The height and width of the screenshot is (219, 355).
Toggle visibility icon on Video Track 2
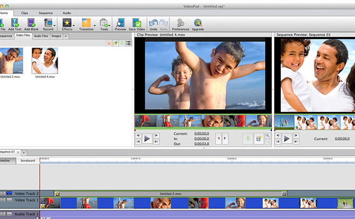click(3, 194)
